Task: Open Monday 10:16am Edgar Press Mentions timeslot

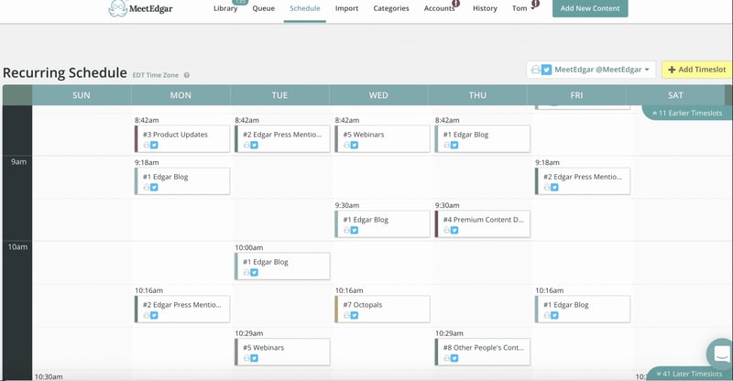Action: pyautogui.click(x=182, y=309)
